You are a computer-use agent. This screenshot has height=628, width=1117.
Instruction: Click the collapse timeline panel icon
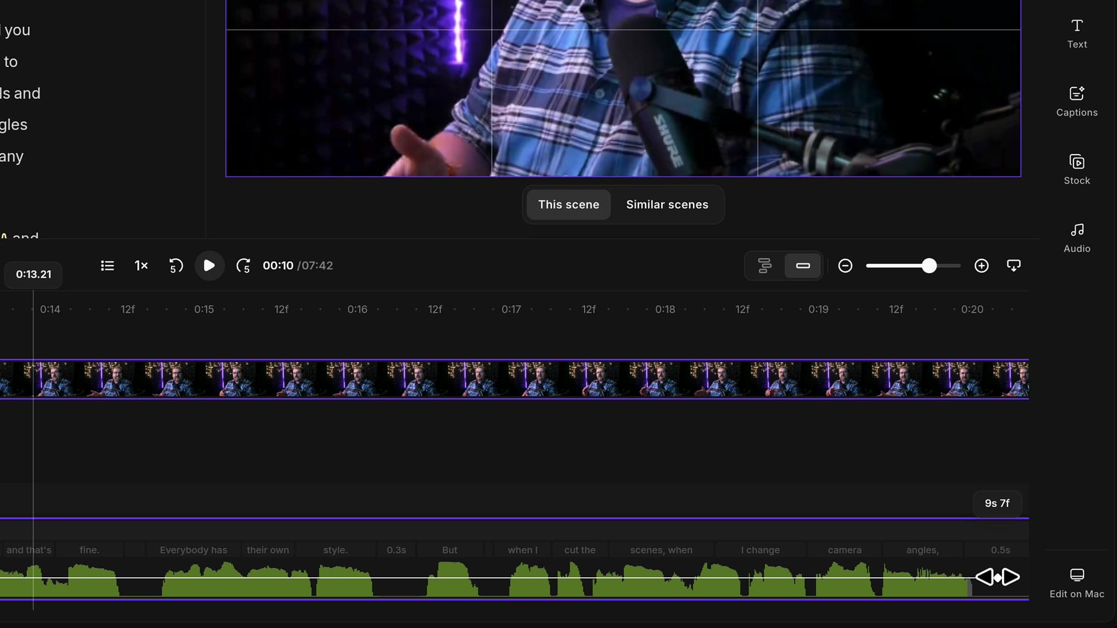1014,266
